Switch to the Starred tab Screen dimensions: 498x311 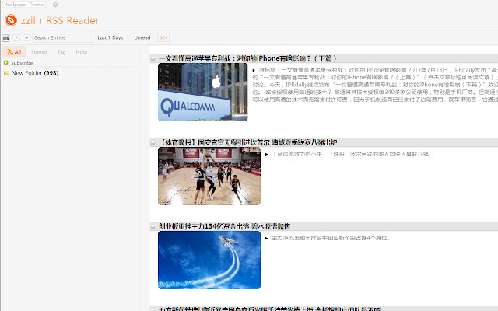coord(39,52)
